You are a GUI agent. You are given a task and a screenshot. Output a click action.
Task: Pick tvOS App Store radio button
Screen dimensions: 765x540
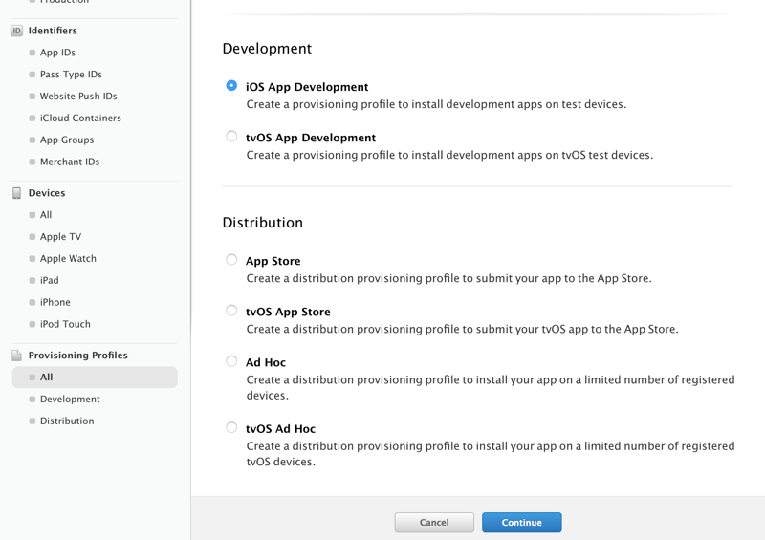[231, 311]
